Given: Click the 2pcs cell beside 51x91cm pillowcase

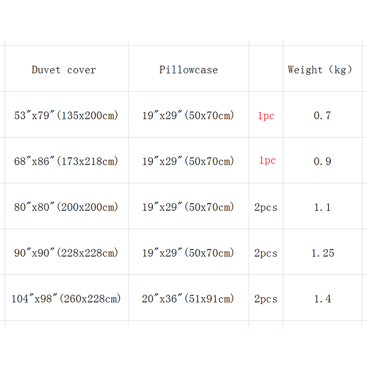Looking at the screenshot, I should pyautogui.click(x=266, y=299).
